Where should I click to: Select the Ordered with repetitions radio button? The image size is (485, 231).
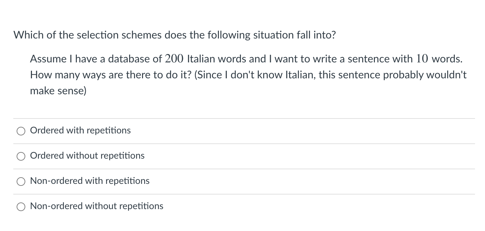pyautogui.click(x=21, y=131)
